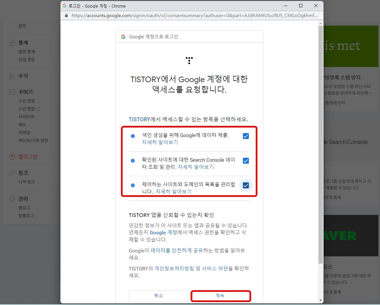Open 서비스 약관 terms link

(x=215, y=269)
